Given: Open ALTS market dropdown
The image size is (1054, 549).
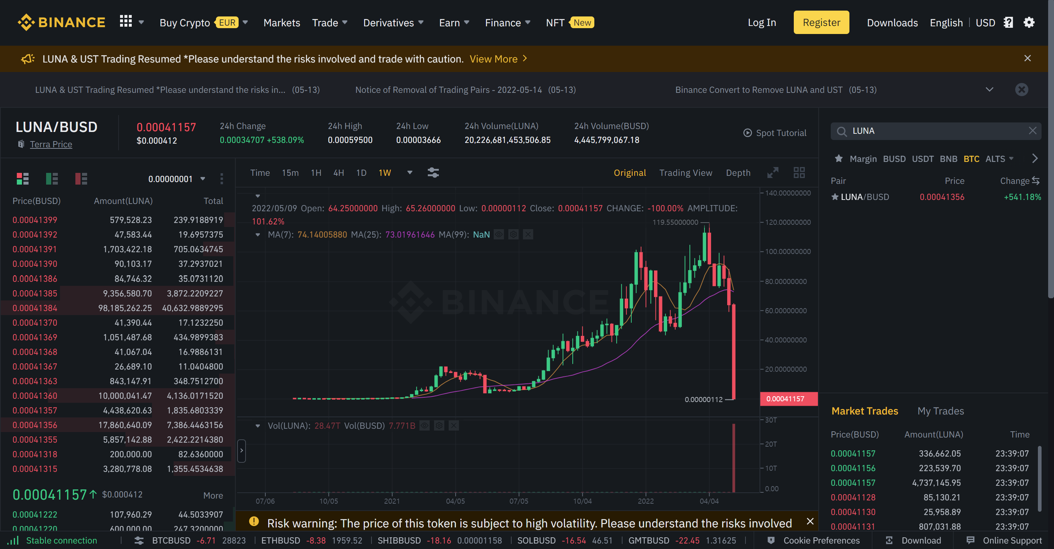Looking at the screenshot, I should 999,159.
